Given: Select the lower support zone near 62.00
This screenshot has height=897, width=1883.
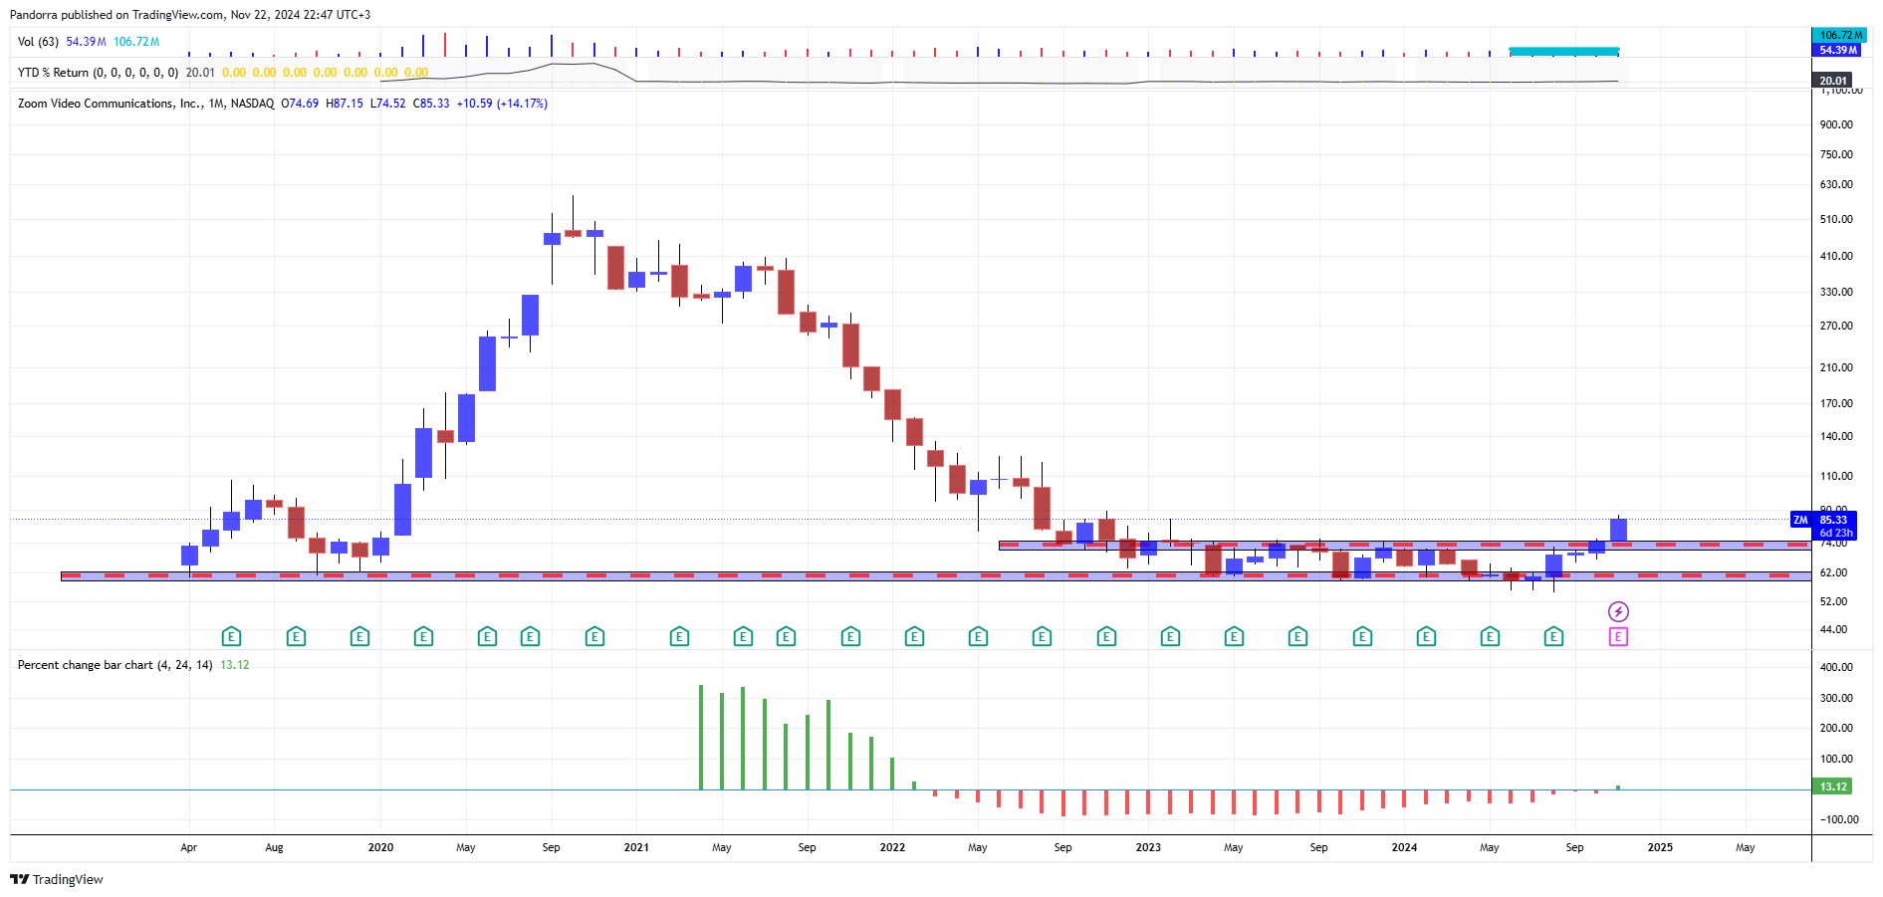Looking at the screenshot, I should click(x=936, y=575).
